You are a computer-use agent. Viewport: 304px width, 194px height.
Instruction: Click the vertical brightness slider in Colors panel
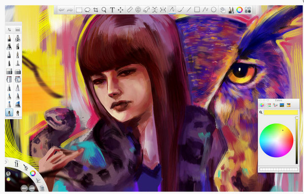(x=296, y=141)
